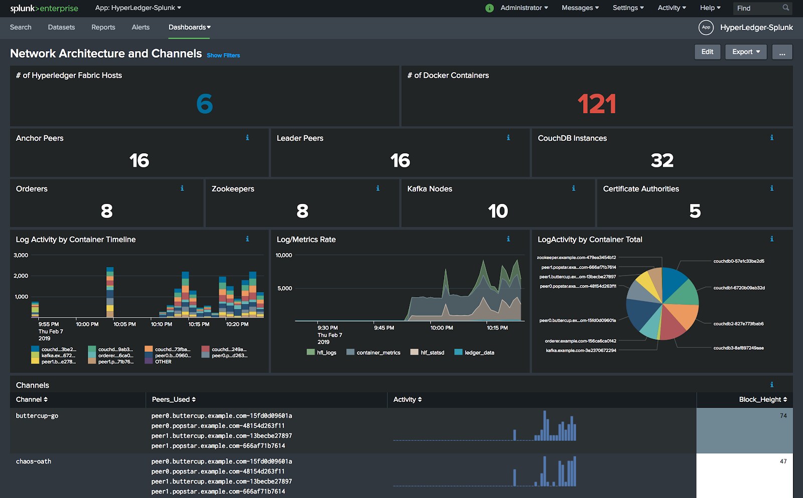Click pie label kafka.example.com-3e2370672294
Screen dimensions: 803x498
(581, 350)
